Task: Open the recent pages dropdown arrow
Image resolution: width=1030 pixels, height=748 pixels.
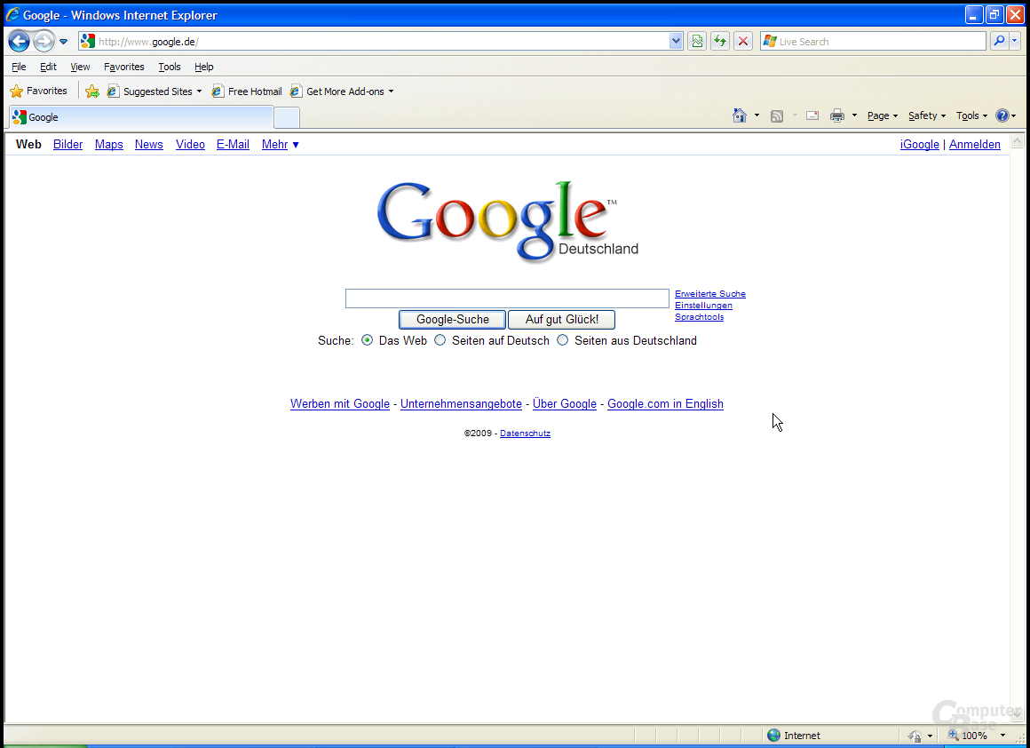Action: pos(63,42)
